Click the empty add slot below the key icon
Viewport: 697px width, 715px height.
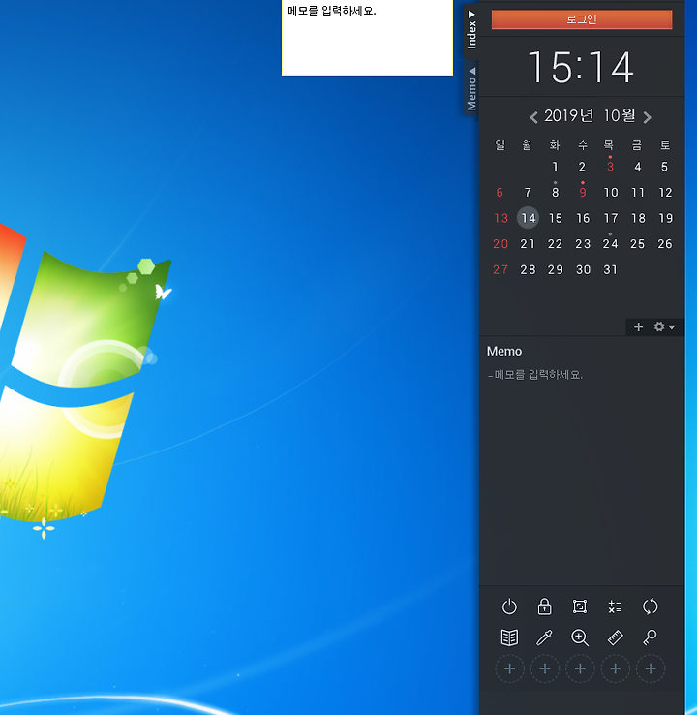pyautogui.click(x=651, y=668)
